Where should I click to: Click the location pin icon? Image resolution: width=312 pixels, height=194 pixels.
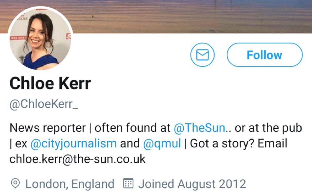coord(16,184)
